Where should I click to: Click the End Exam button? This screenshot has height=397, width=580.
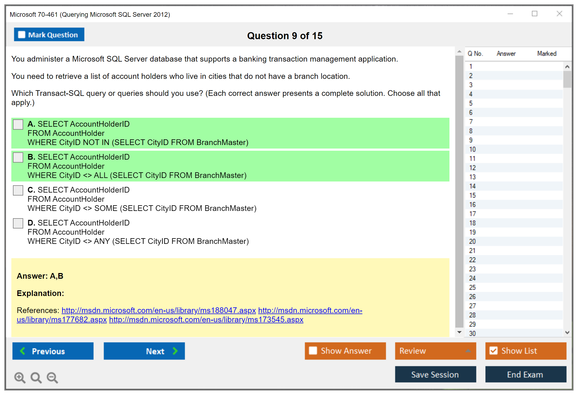tap(525, 374)
